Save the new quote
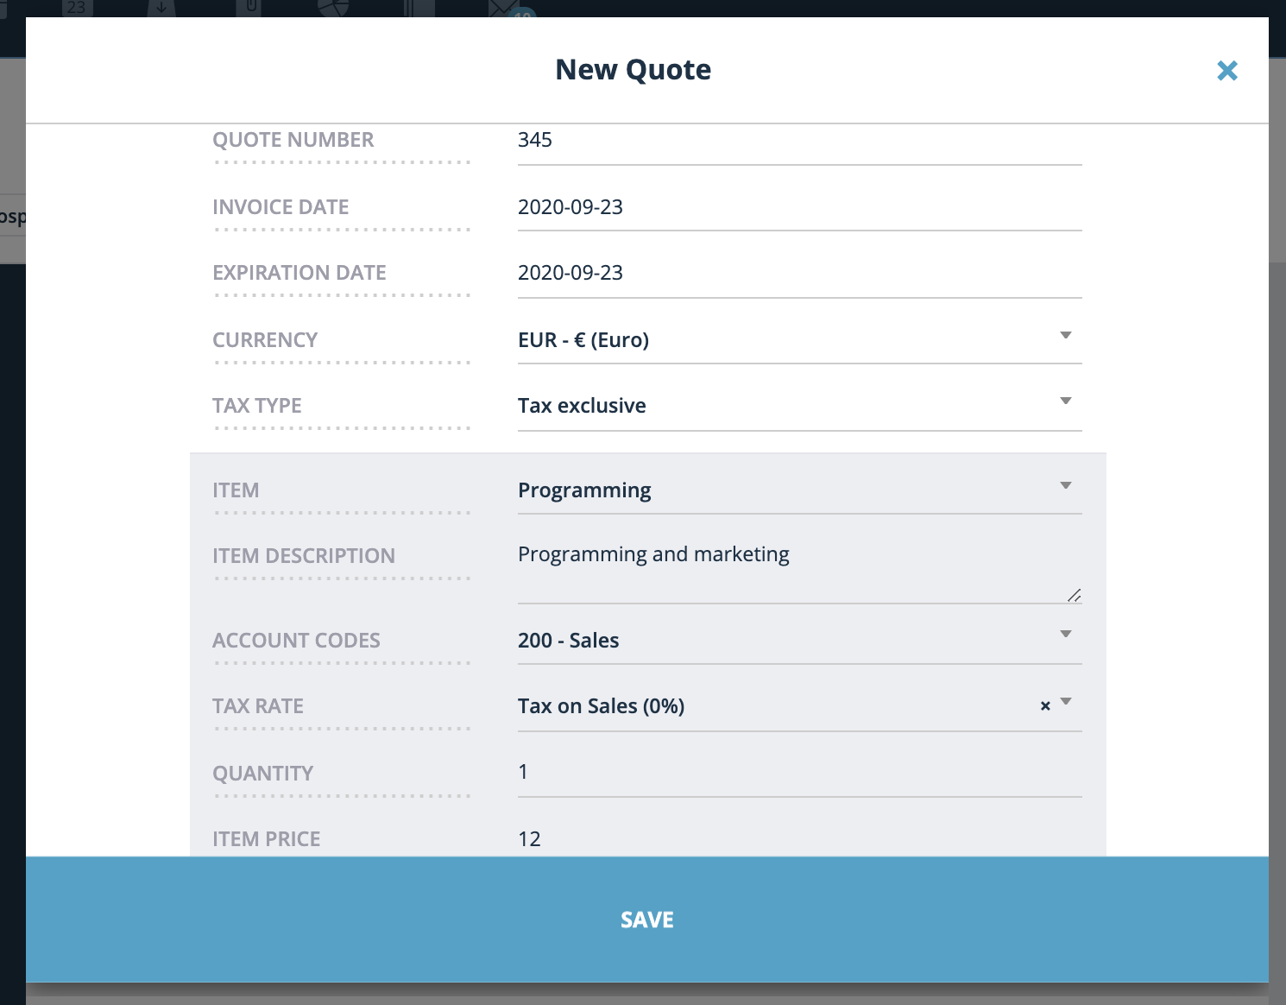The height and width of the screenshot is (1005, 1286). click(x=647, y=920)
